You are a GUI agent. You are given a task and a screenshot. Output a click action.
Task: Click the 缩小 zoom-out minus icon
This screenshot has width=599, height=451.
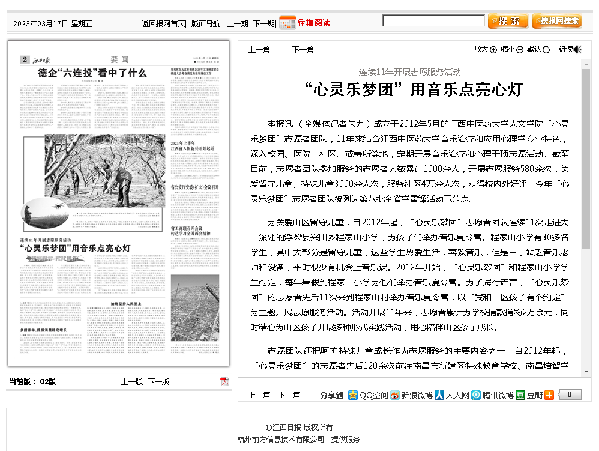point(520,50)
